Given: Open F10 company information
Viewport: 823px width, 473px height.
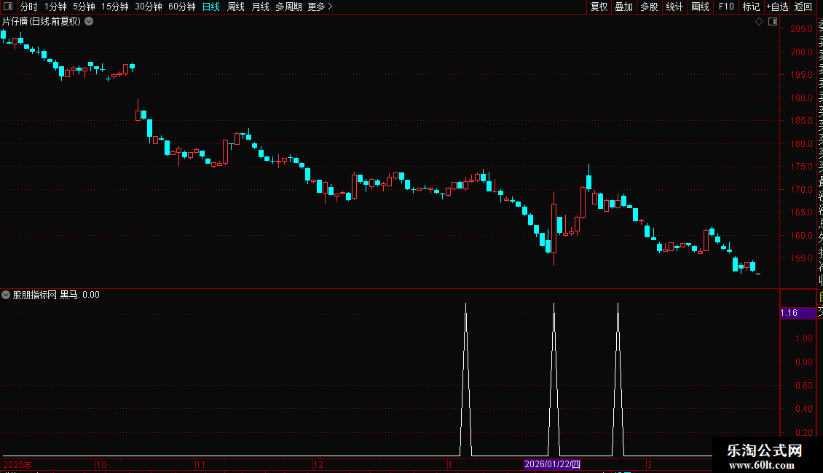Looking at the screenshot, I should (x=726, y=7).
